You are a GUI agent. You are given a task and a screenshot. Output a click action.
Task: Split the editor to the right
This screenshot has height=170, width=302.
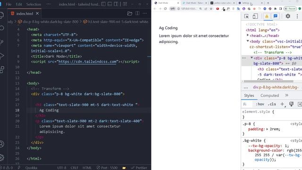pos(137,14)
